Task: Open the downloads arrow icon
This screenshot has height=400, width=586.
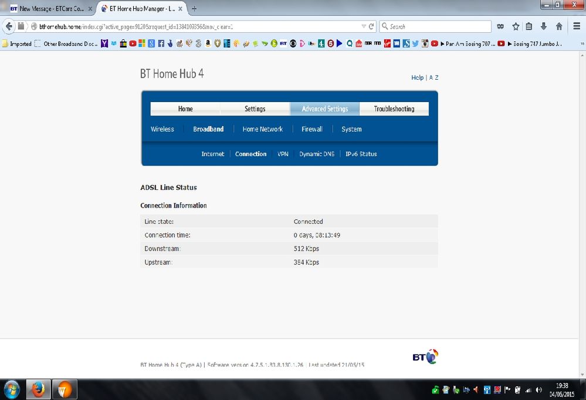Action: coord(544,26)
